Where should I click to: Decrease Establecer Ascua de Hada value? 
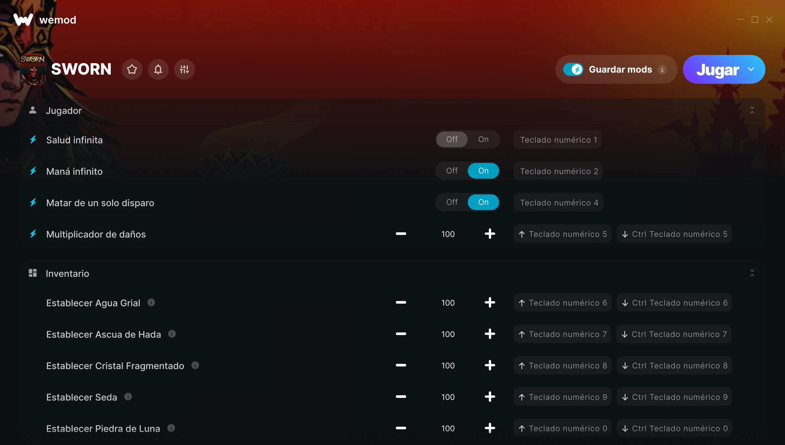pyautogui.click(x=401, y=334)
